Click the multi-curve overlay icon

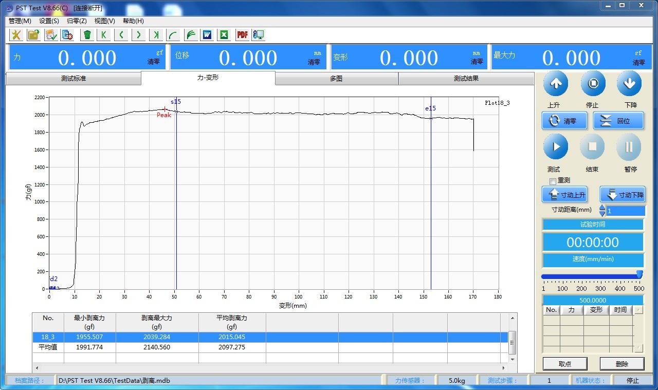pos(190,35)
